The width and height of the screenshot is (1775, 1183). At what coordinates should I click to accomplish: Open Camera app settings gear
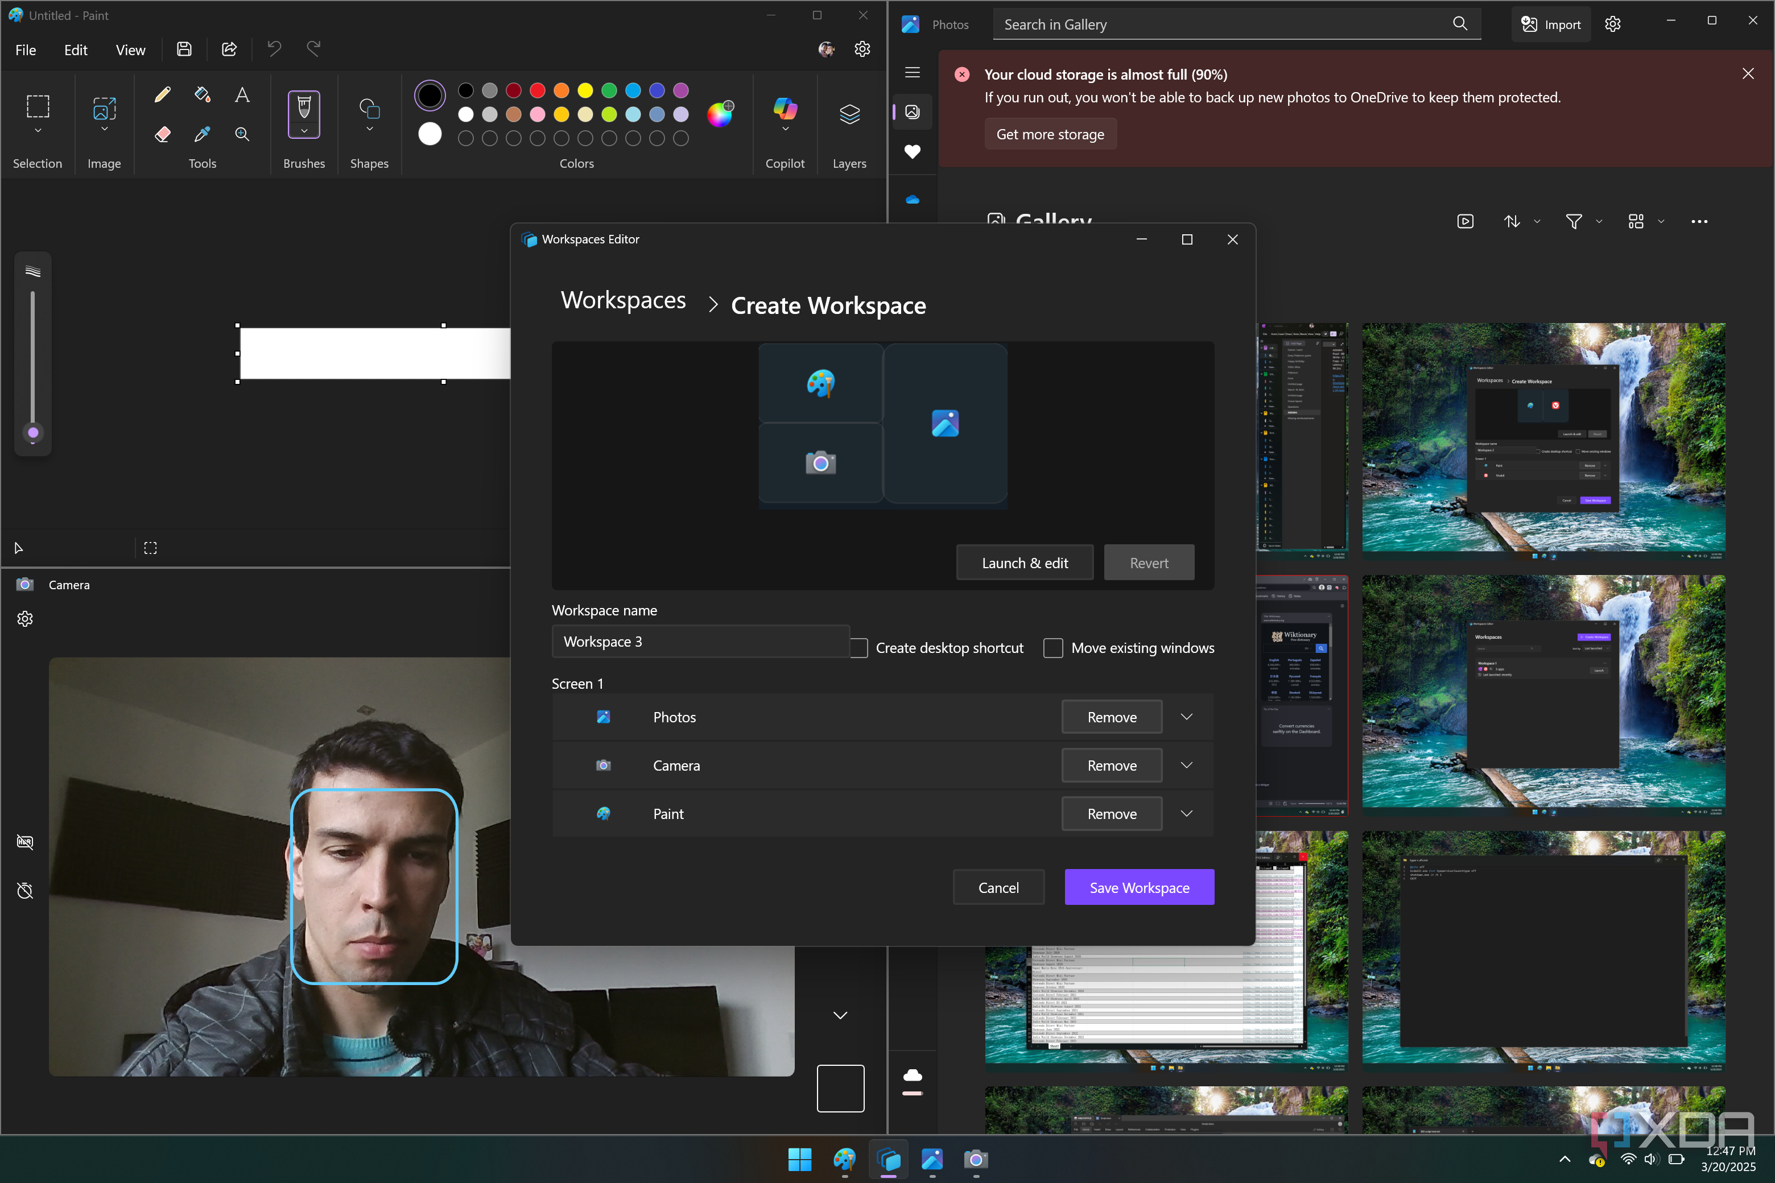point(25,619)
